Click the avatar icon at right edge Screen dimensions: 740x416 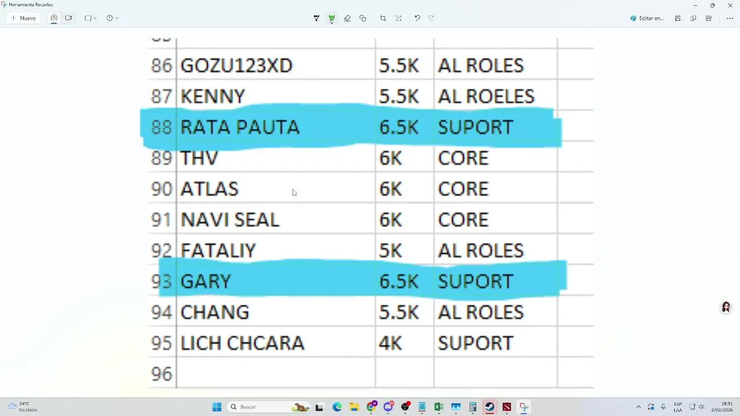coord(726,307)
